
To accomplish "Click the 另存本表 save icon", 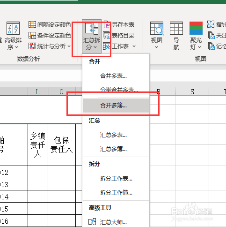I will click(x=107, y=24).
